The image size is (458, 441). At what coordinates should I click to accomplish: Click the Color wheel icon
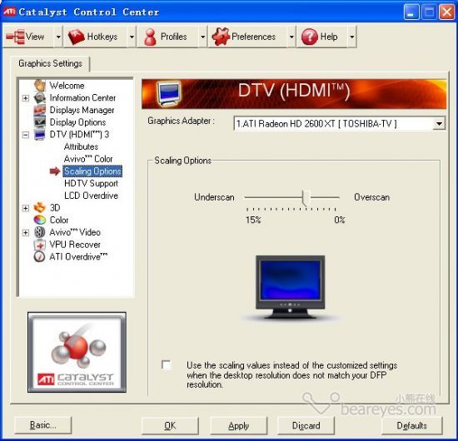tap(40, 220)
